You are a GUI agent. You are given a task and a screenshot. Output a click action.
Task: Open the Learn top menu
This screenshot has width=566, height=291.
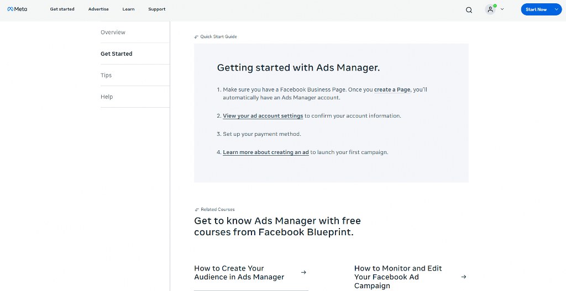pos(128,9)
